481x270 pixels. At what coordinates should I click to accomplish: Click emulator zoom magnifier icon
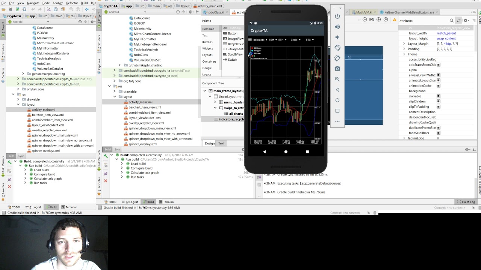pos(337,79)
